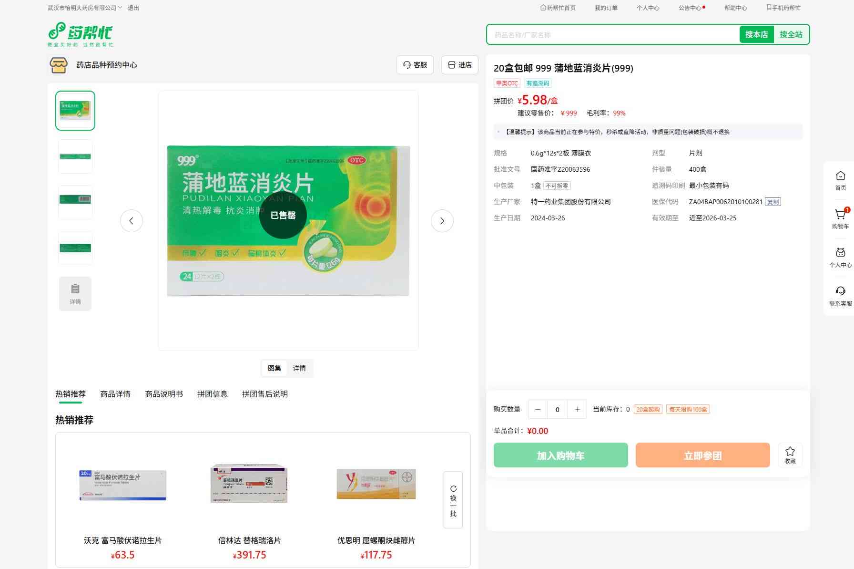
Task: Show previous product image arrow
Action: click(x=131, y=221)
